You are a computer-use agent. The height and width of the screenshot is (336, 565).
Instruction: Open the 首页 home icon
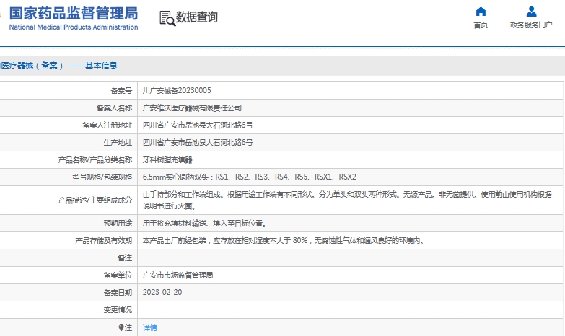click(x=481, y=12)
